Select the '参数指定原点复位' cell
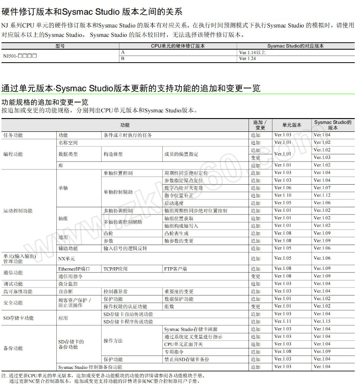Screen dimensions: 355x388 coord(184,181)
